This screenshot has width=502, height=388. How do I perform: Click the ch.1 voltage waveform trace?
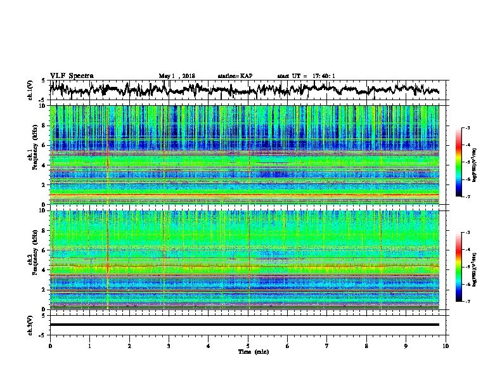[x=244, y=89]
